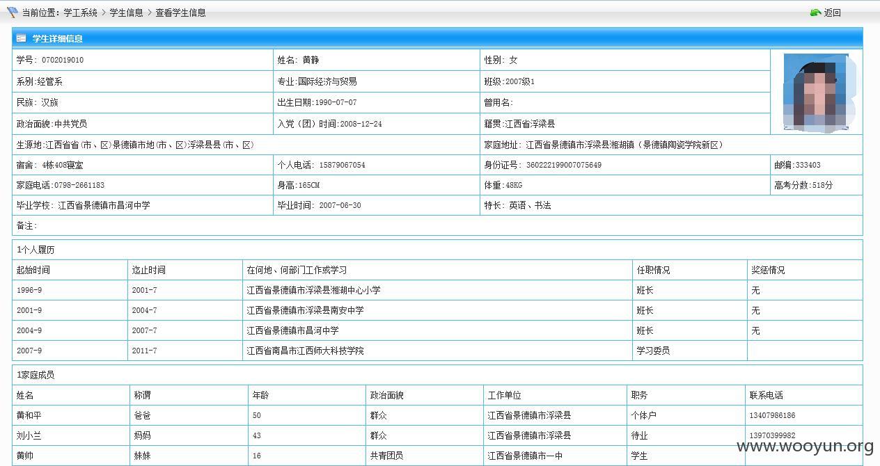880x466 pixels.
Task: Select the 高考分数:518分 cell
Action: (817, 185)
